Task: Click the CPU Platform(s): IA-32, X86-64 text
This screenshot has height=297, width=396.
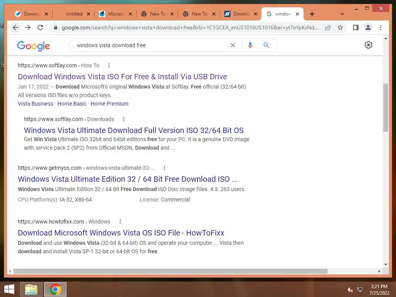Action: click(55, 200)
